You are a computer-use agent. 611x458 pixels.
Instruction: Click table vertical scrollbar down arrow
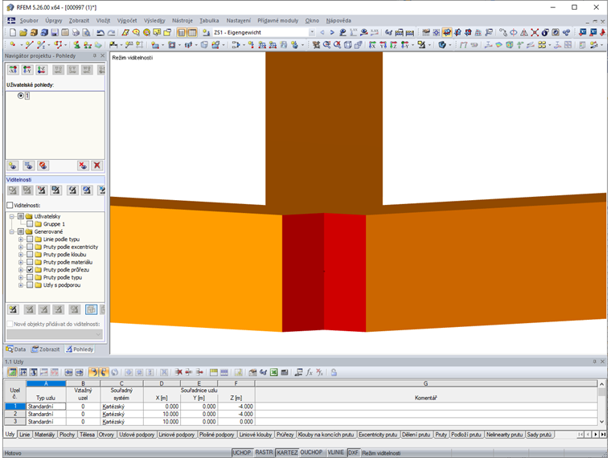[601, 422]
